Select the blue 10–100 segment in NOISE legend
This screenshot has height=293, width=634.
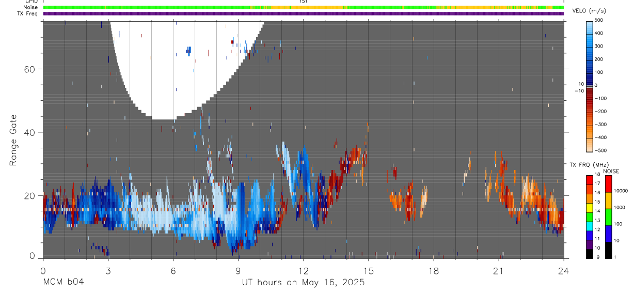(x=608, y=233)
